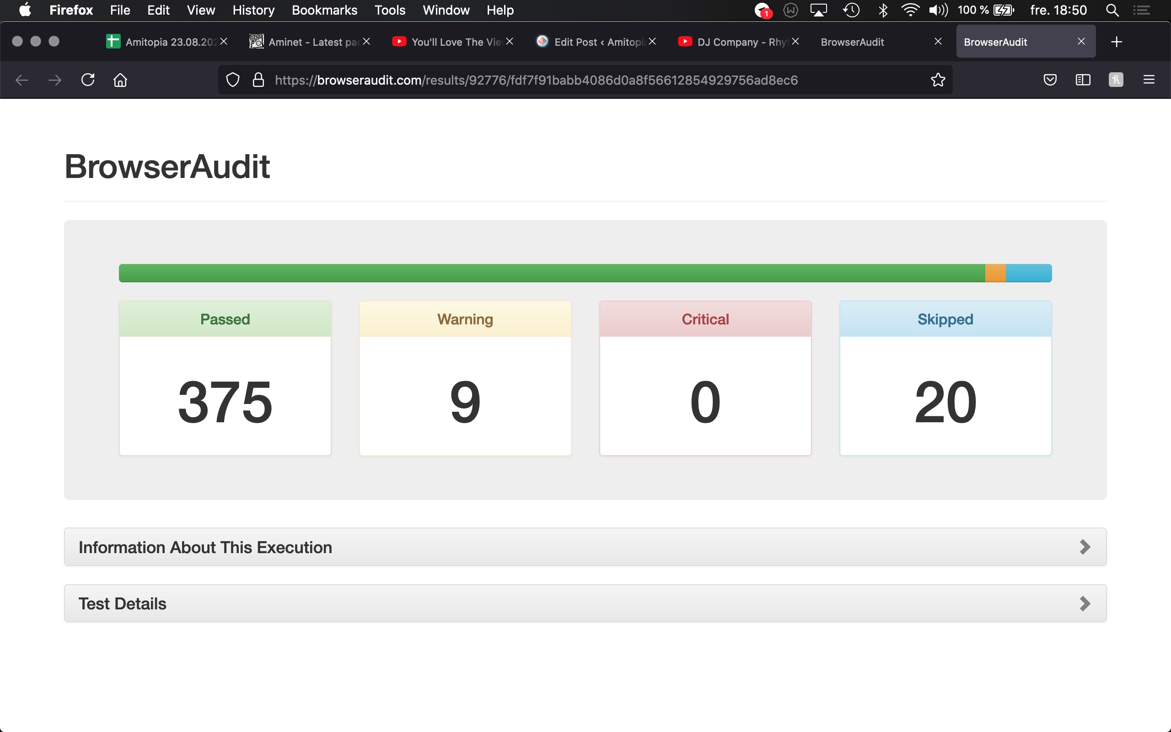Toggle the Firefox sidebar view
The image size is (1171, 732).
point(1082,80)
